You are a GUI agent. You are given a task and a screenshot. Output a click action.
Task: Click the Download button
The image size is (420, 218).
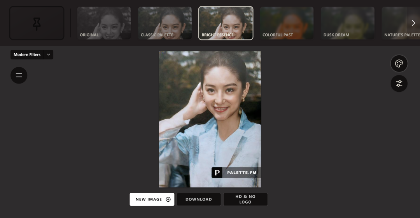[199, 199]
